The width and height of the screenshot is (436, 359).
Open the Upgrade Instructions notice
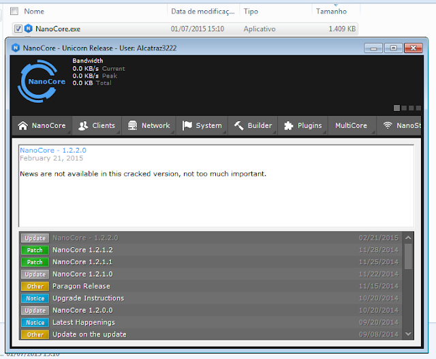tap(211, 298)
